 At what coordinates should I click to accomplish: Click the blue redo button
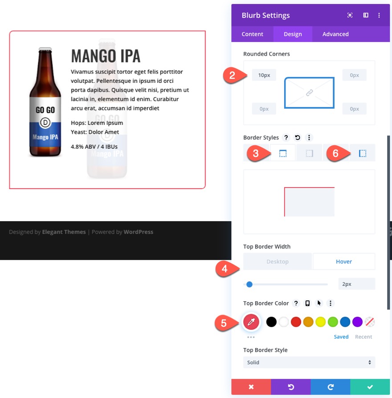pos(331,387)
